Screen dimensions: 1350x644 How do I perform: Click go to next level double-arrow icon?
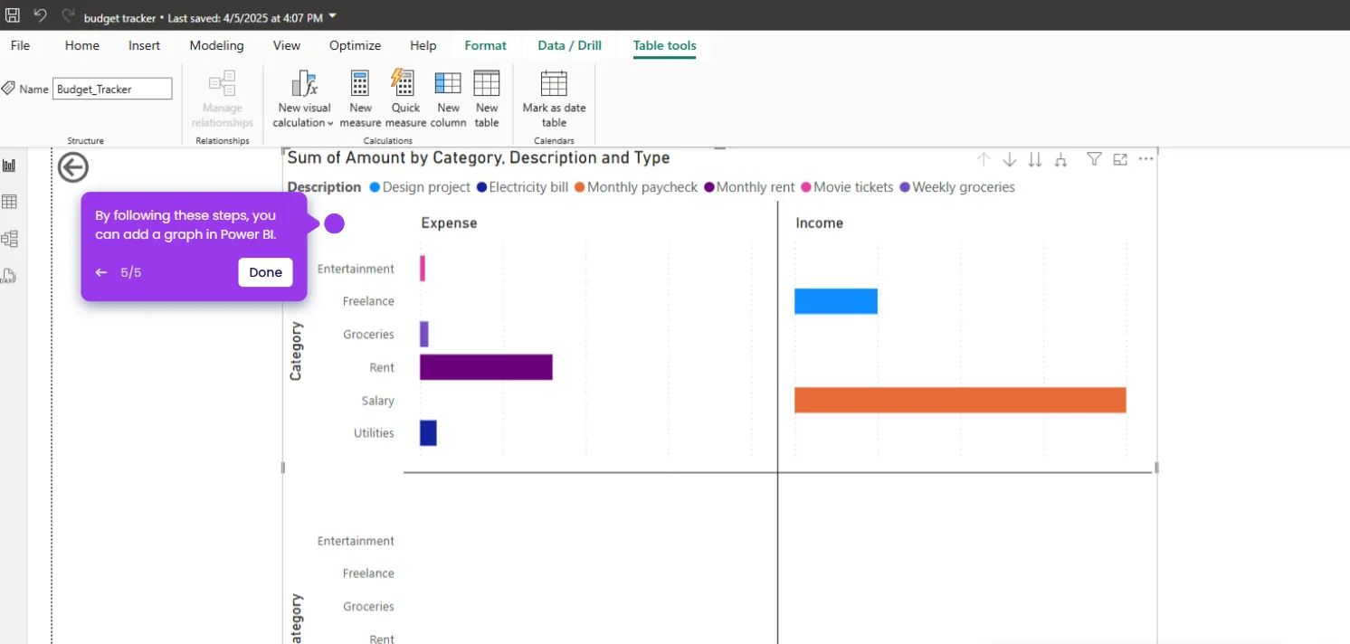(x=1035, y=159)
